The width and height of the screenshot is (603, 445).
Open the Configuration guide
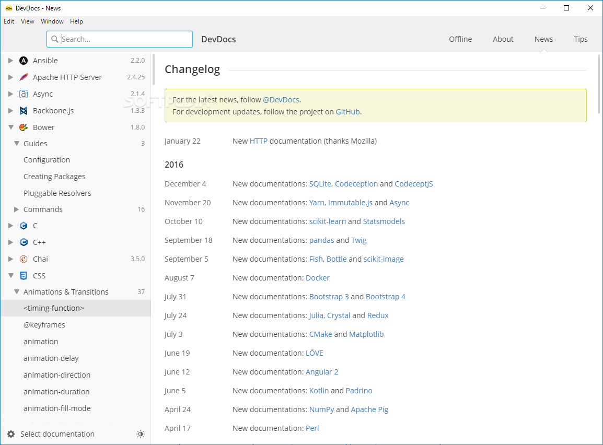[x=47, y=160]
